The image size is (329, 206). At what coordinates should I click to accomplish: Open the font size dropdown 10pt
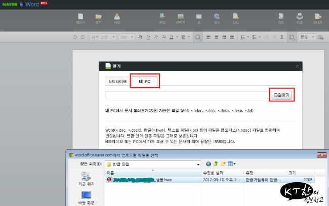coord(127,37)
